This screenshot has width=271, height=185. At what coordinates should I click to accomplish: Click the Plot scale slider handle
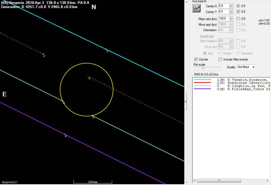coord(203,67)
